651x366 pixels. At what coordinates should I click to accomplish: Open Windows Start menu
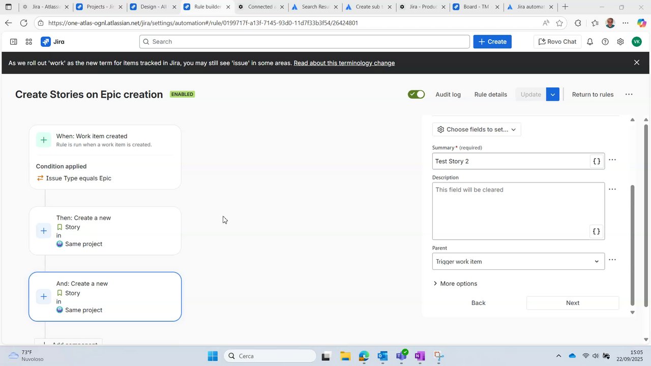tap(213, 356)
